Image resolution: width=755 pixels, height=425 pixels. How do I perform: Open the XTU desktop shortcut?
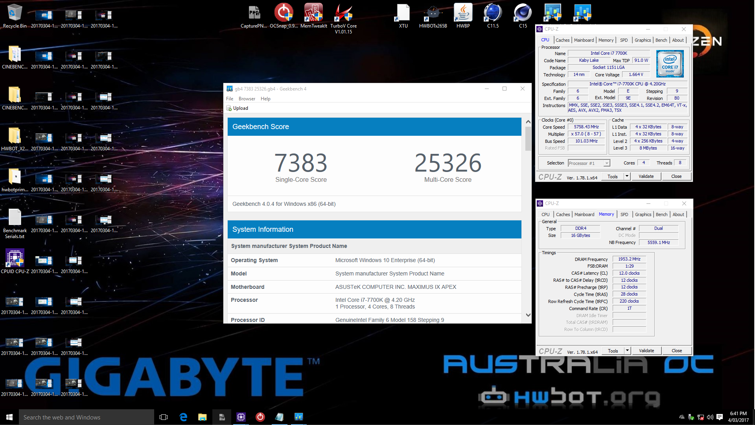(x=403, y=16)
